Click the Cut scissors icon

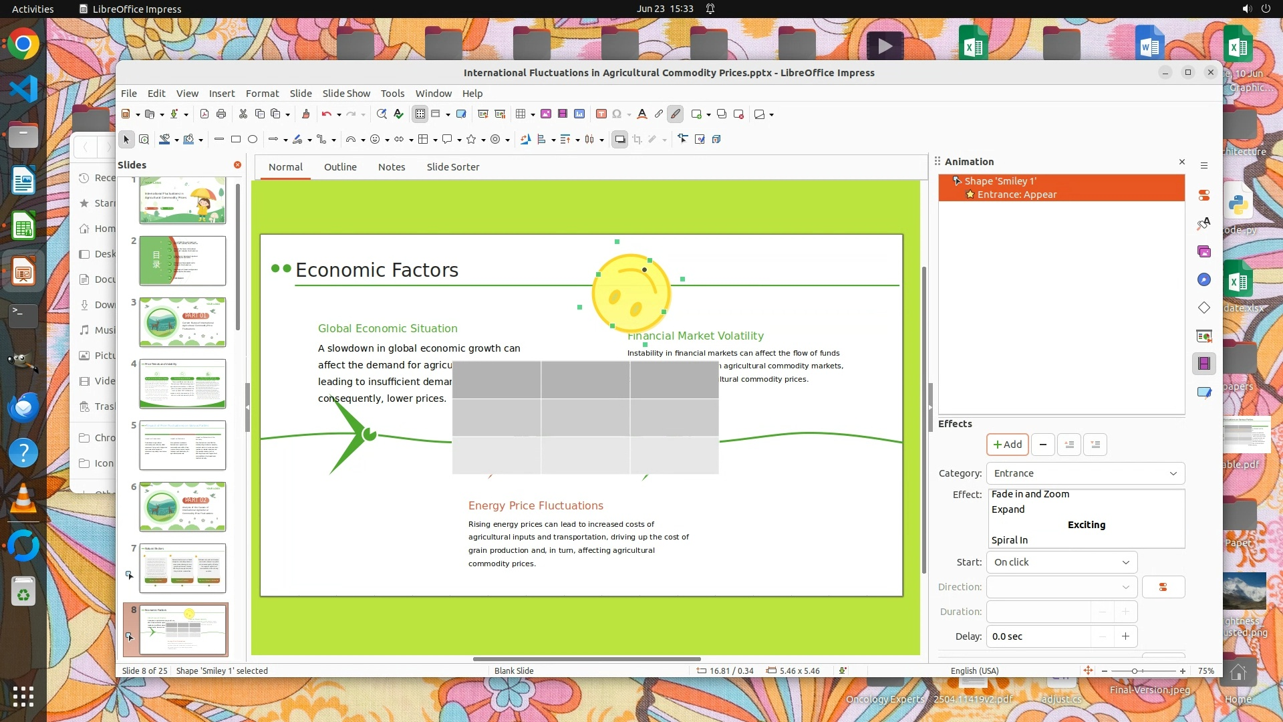pyautogui.click(x=243, y=114)
